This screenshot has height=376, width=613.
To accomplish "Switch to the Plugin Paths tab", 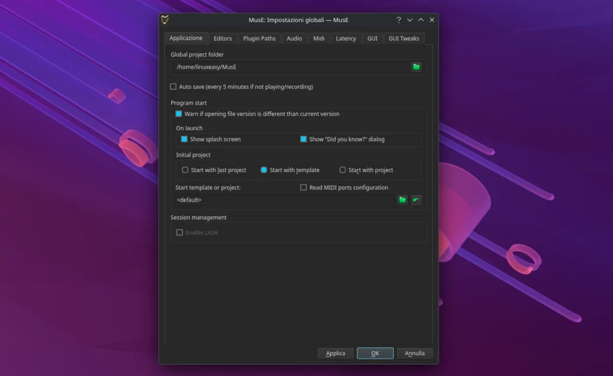I will tap(259, 38).
